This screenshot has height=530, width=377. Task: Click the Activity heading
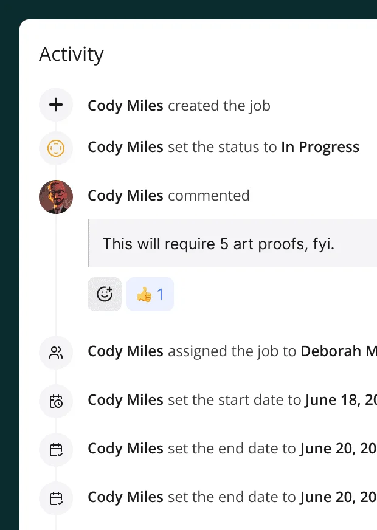(x=71, y=54)
